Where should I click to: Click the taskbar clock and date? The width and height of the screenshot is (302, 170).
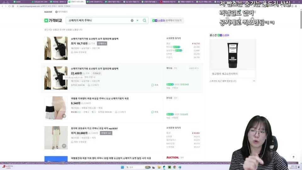click(x=294, y=167)
